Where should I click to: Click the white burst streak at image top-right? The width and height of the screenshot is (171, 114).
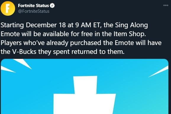pyautogui.click(x=158, y=72)
